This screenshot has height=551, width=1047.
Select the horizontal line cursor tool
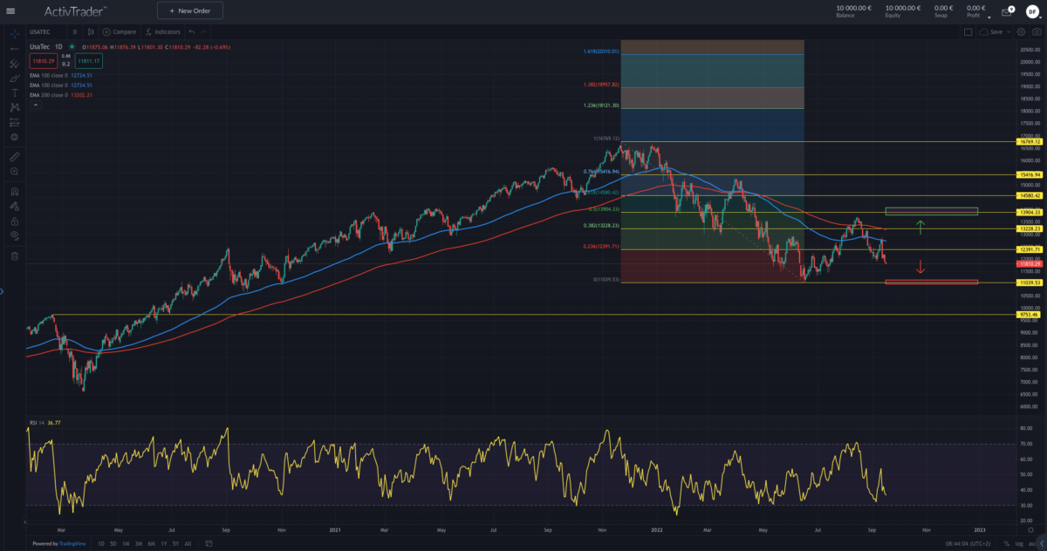14,47
